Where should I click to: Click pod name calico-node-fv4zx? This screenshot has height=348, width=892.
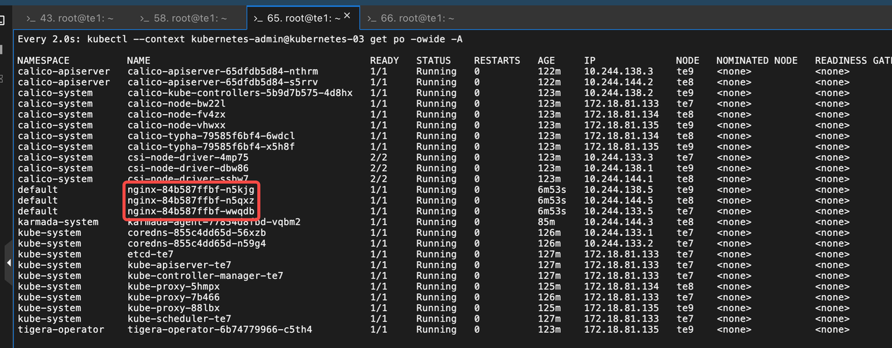click(x=176, y=114)
